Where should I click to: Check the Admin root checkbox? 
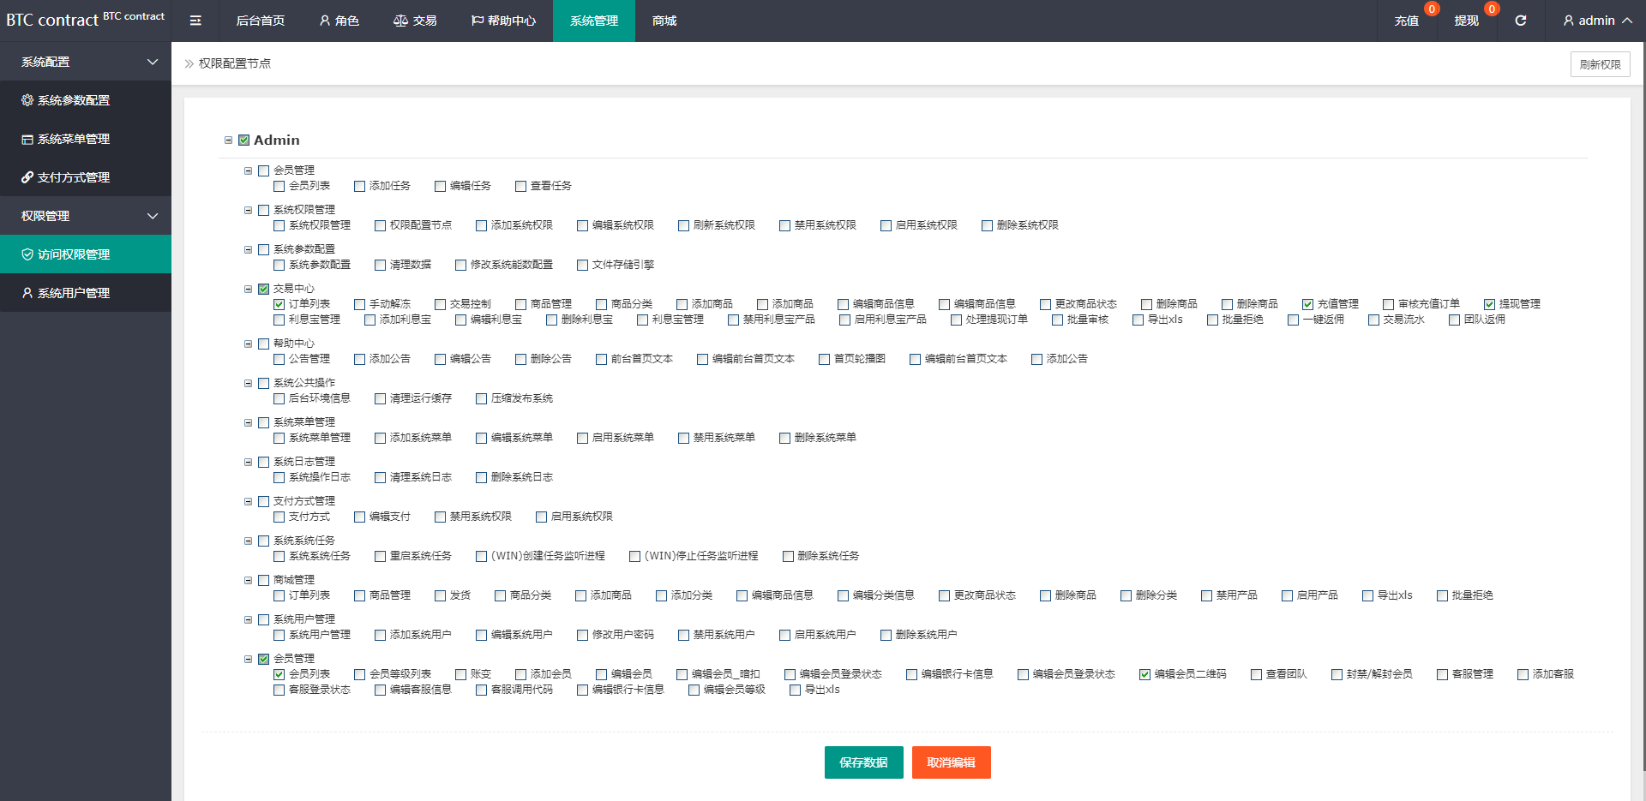click(243, 140)
